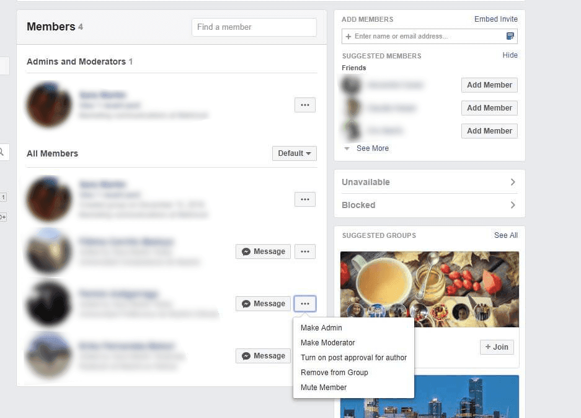Expand the Unavailable members section

pos(429,182)
